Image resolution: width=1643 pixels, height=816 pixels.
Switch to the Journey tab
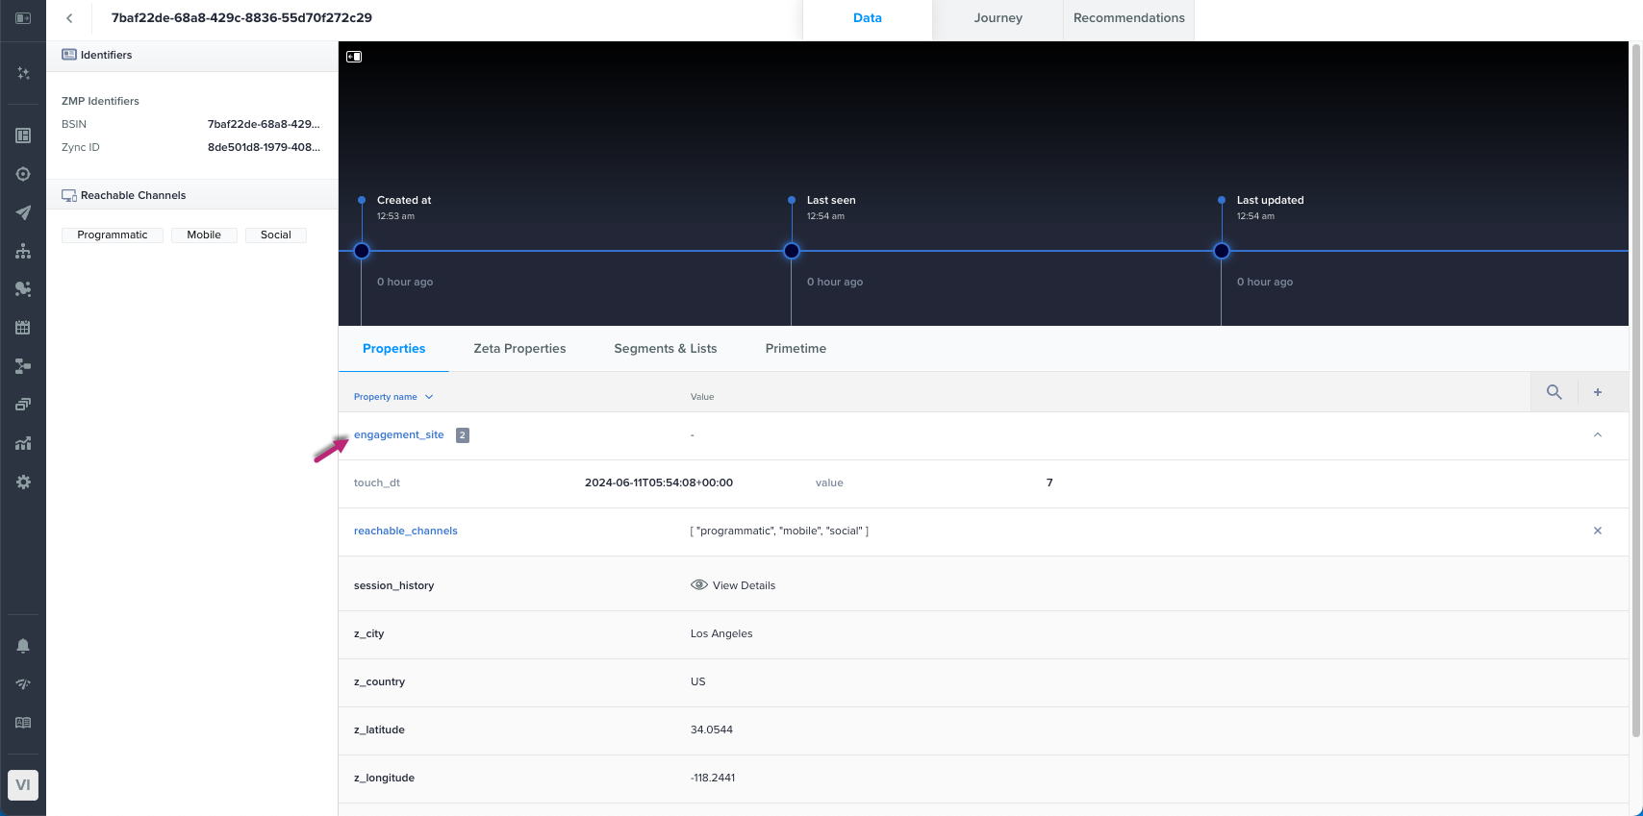click(998, 18)
